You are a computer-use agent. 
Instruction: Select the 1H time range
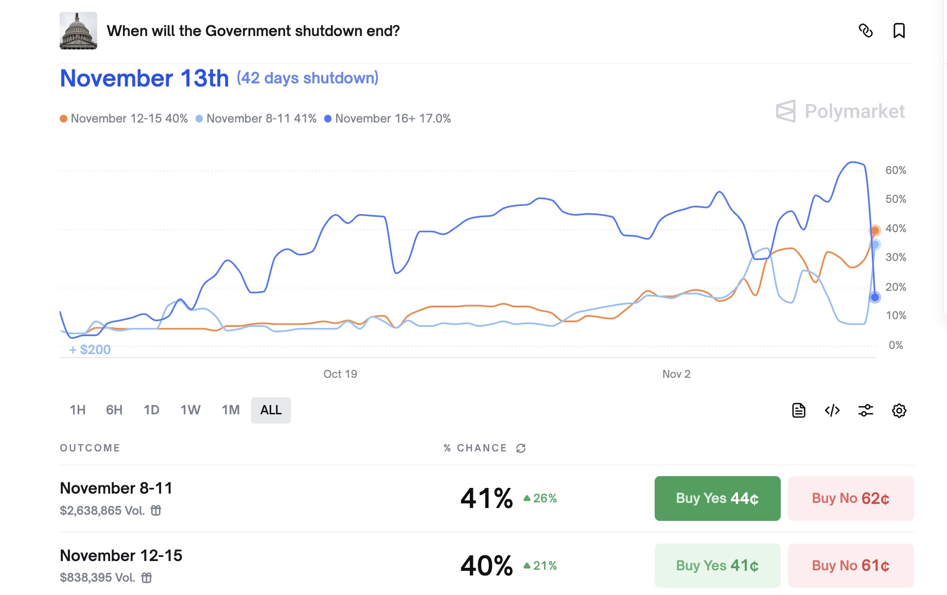pos(78,410)
